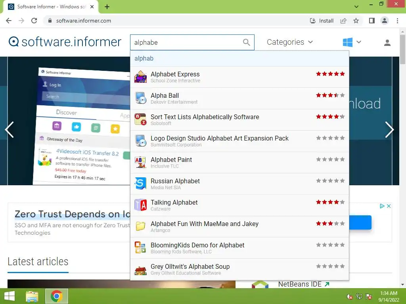Click the Windows platform logo icon
406x304 pixels.
point(347,42)
